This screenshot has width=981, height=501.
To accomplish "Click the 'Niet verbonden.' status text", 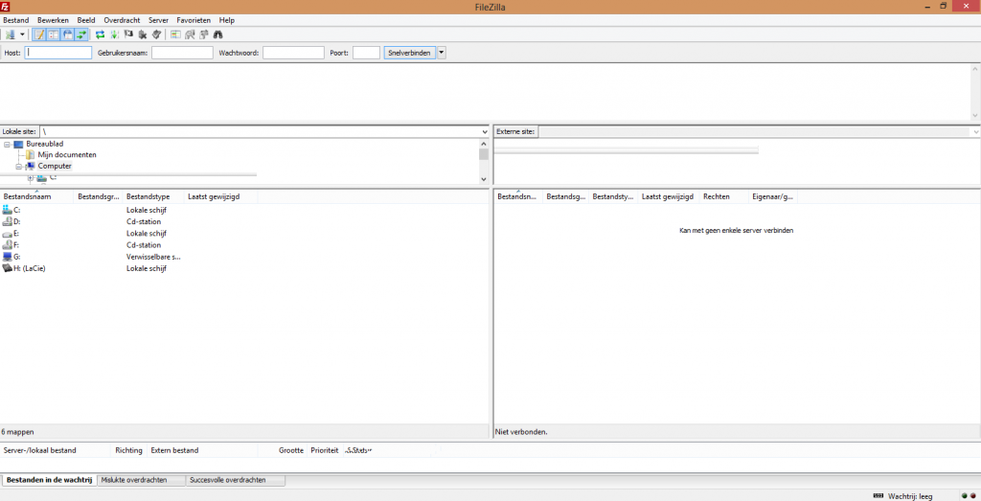I will click(x=521, y=432).
